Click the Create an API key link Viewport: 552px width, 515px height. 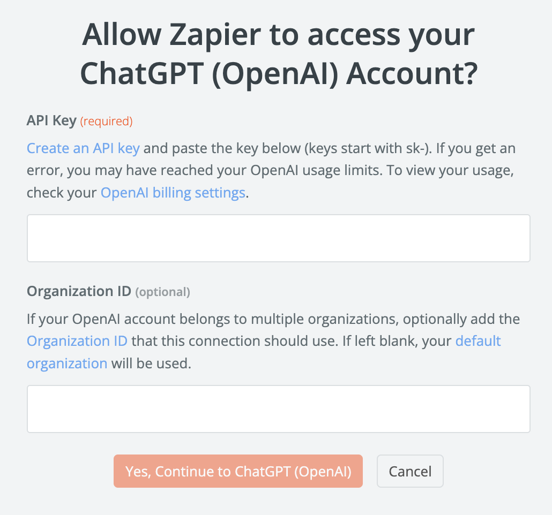(x=83, y=148)
